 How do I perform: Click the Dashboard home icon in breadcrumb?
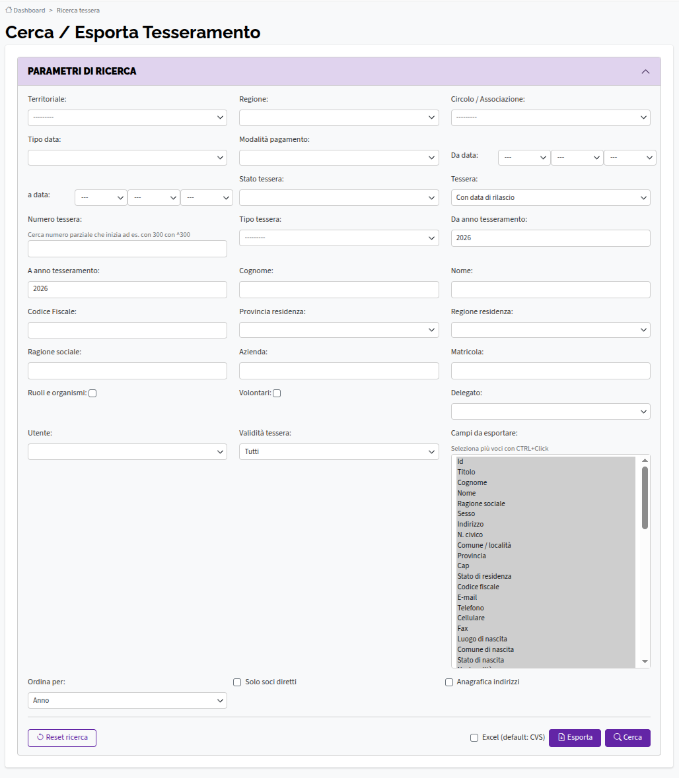tap(9, 10)
